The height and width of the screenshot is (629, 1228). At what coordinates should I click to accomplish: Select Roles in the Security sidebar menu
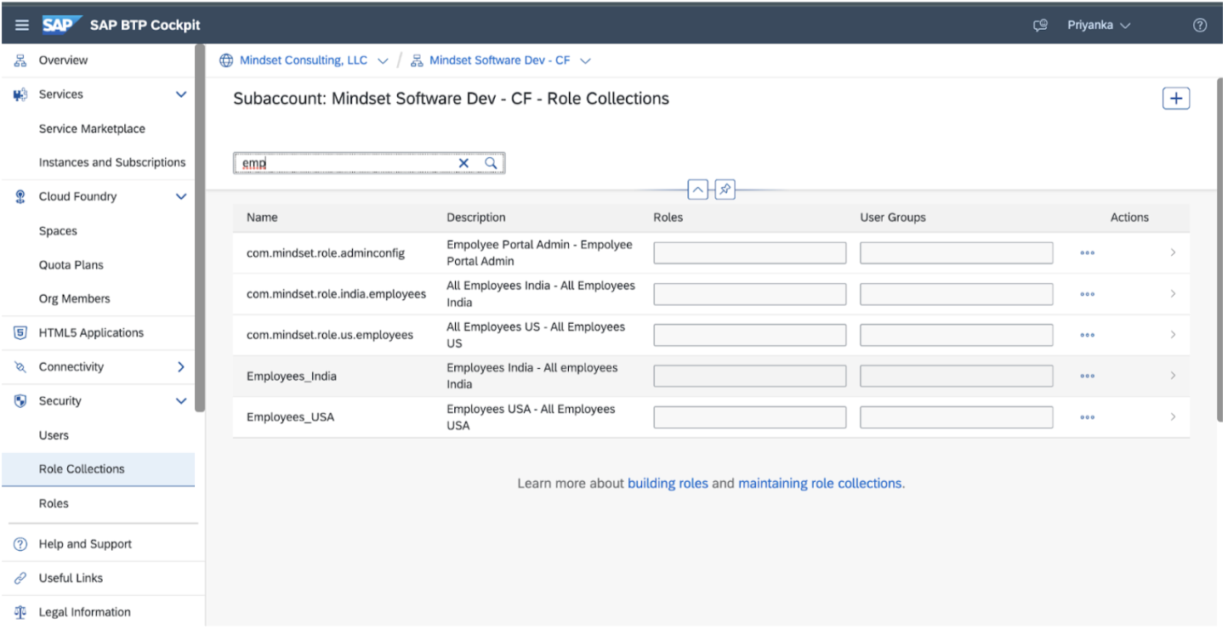click(x=54, y=503)
